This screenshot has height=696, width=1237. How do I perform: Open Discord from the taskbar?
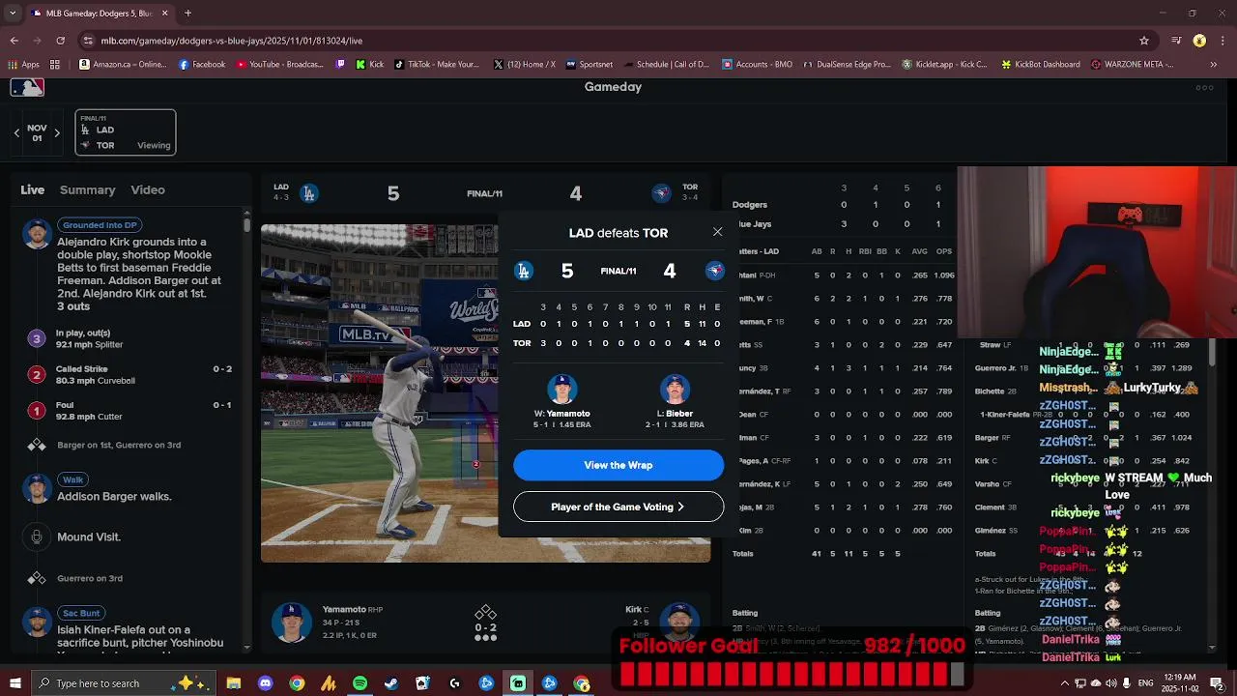point(265,683)
